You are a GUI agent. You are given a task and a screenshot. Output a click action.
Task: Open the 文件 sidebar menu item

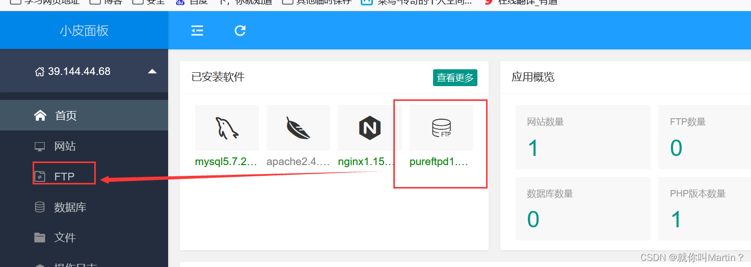point(84,237)
